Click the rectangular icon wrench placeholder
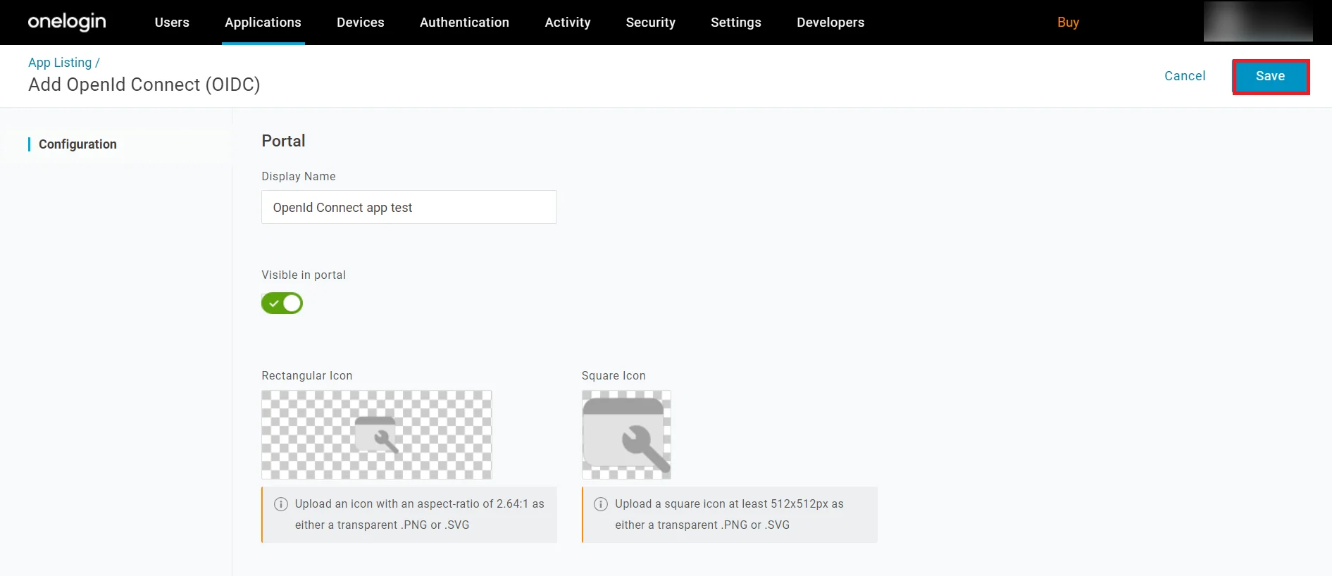The image size is (1332, 576). pos(377,435)
